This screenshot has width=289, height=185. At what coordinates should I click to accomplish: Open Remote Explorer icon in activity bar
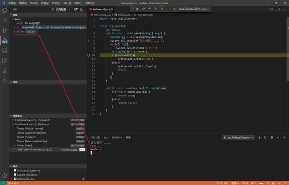(x=5, y=50)
